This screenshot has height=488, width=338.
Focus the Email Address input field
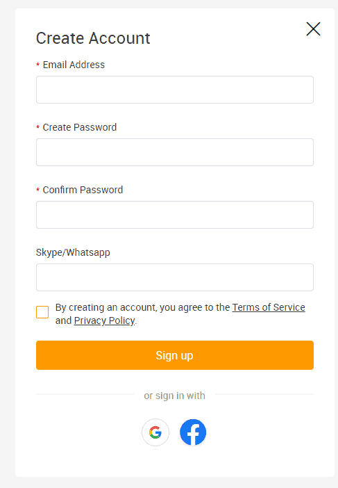coord(175,90)
